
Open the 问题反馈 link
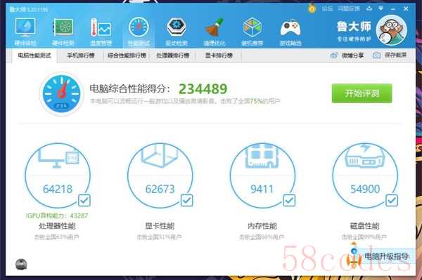349,8
